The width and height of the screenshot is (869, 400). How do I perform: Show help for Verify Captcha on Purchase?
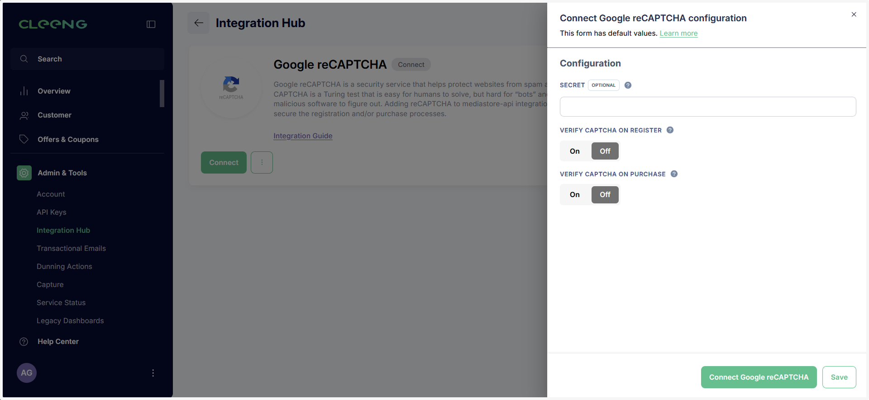pos(674,174)
